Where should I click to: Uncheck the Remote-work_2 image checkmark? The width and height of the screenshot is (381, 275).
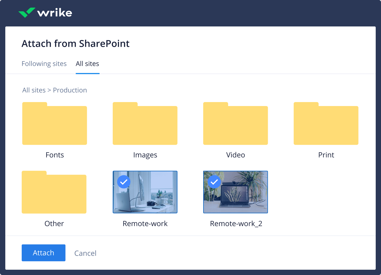[214, 182]
